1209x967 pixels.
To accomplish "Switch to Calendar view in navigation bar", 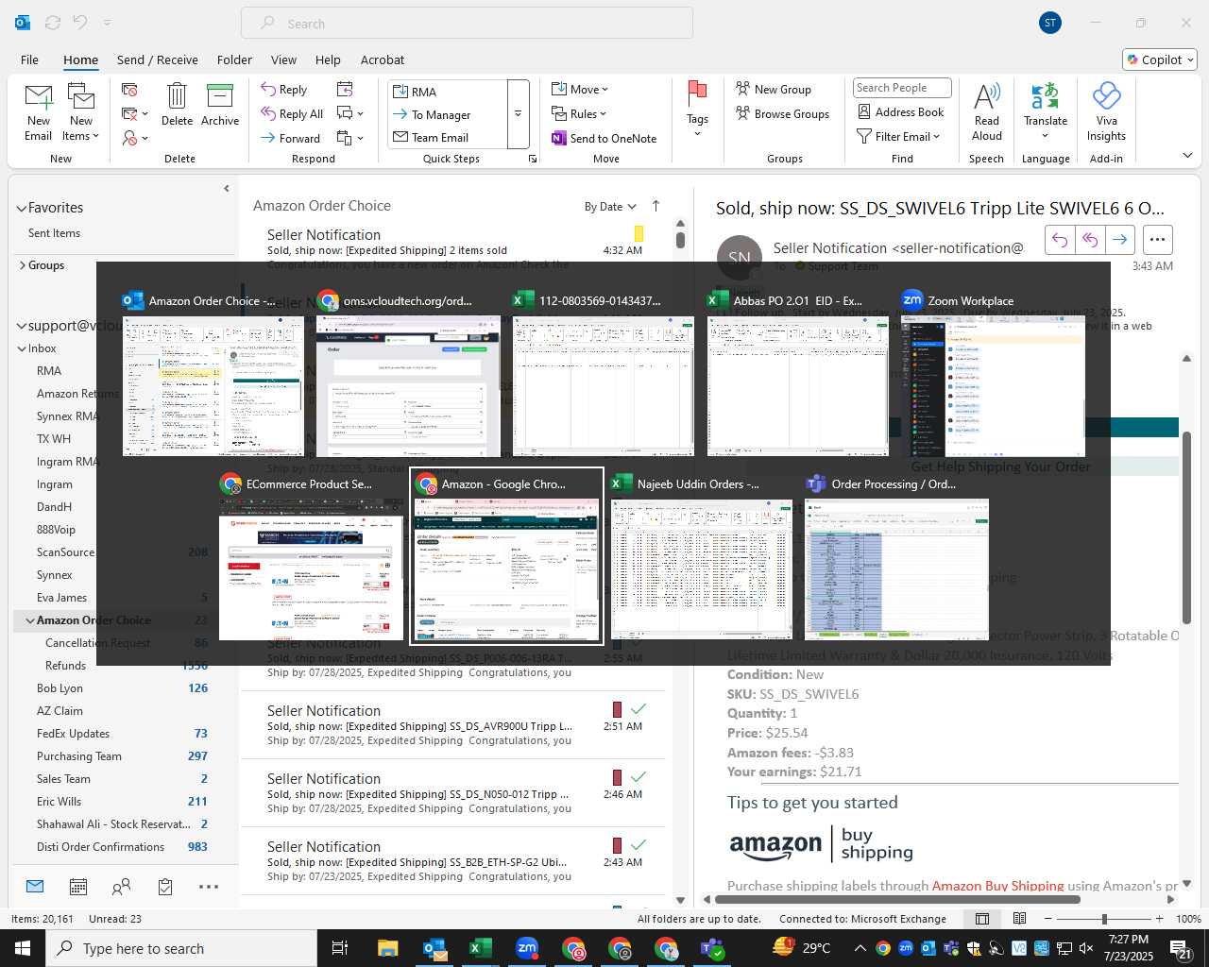I will [78, 887].
